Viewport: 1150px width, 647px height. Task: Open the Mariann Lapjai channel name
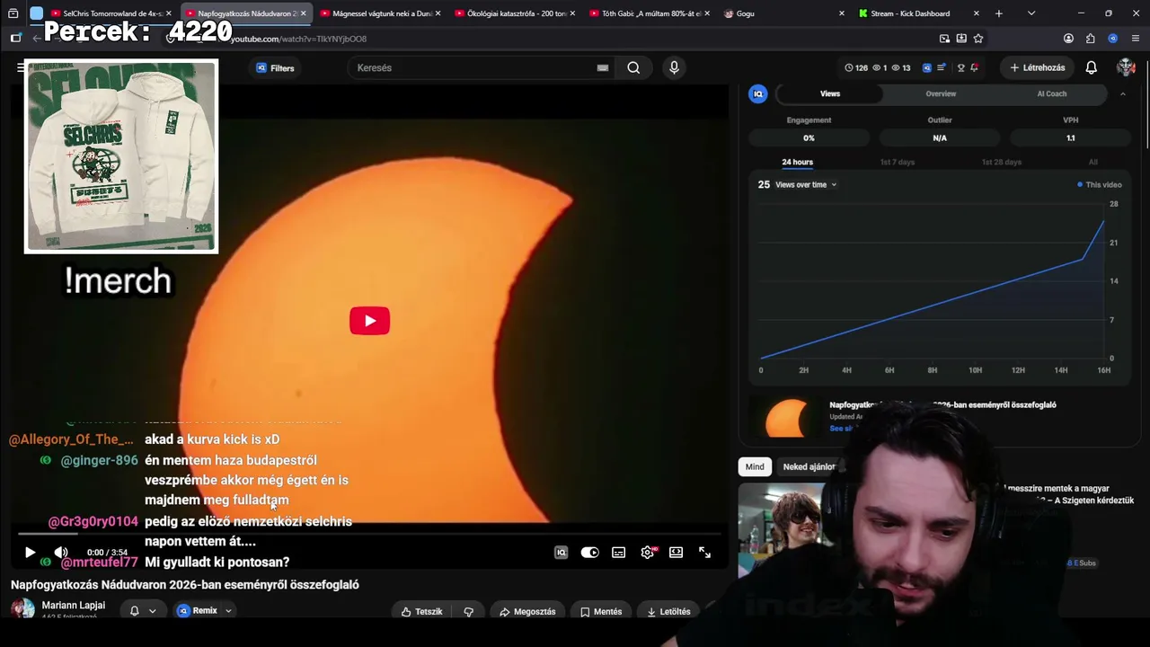74,606
